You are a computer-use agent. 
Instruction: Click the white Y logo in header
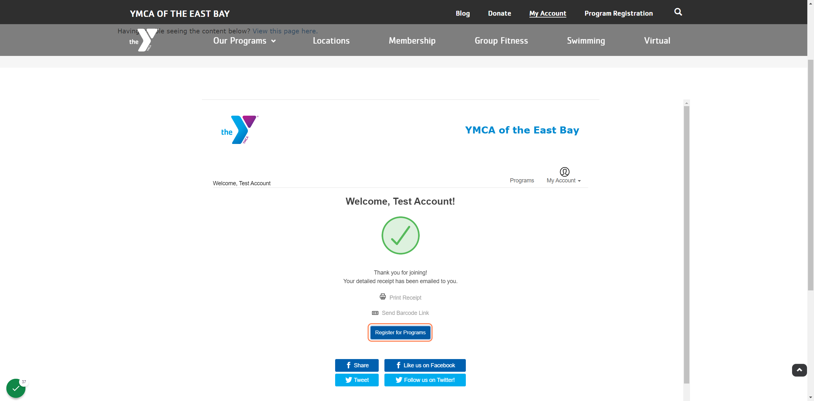[x=143, y=40]
